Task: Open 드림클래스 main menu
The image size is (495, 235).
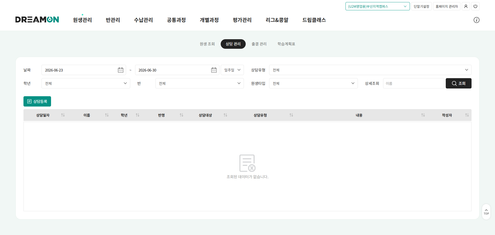Action: tap(314, 20)
